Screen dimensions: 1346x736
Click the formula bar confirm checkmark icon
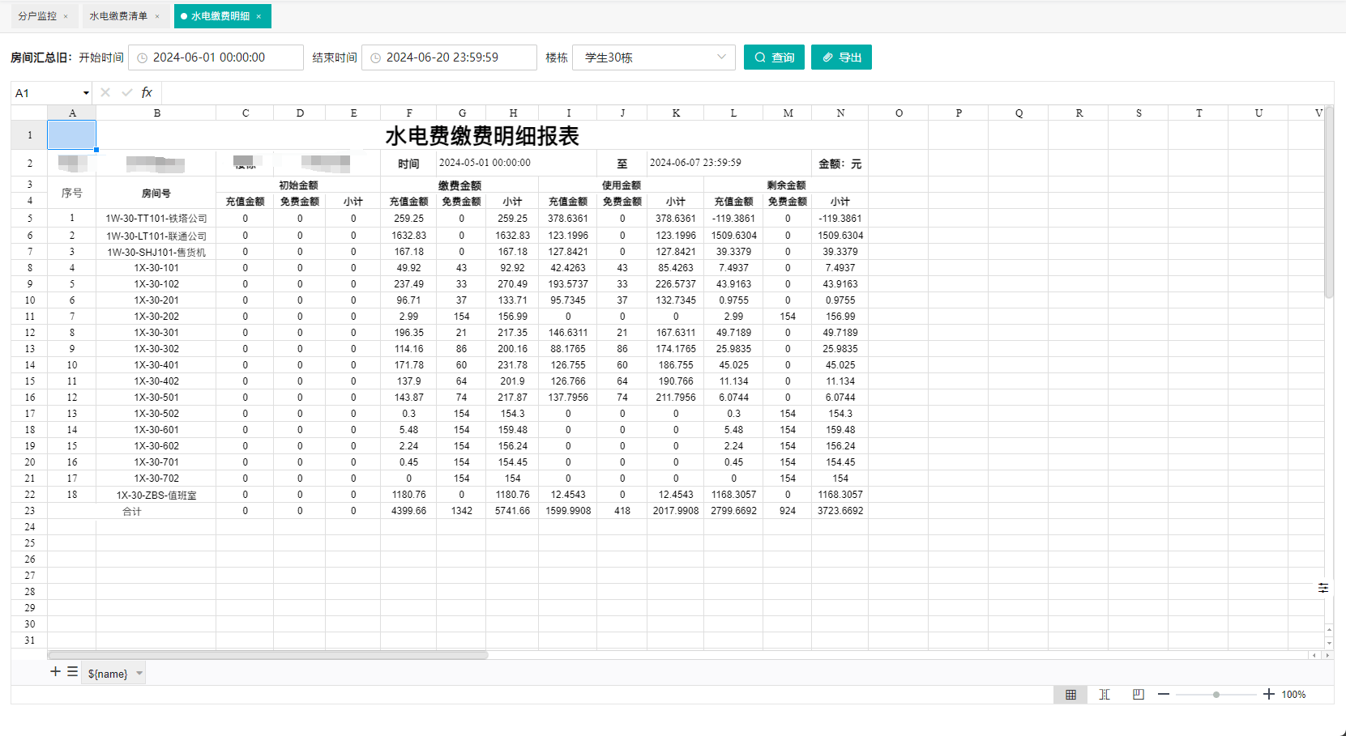pos(127,92)
